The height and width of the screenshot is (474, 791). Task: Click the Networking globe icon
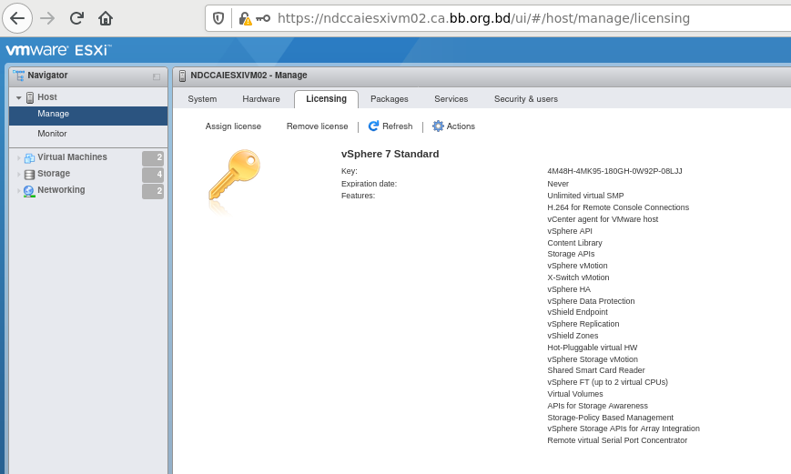point(29,191)
